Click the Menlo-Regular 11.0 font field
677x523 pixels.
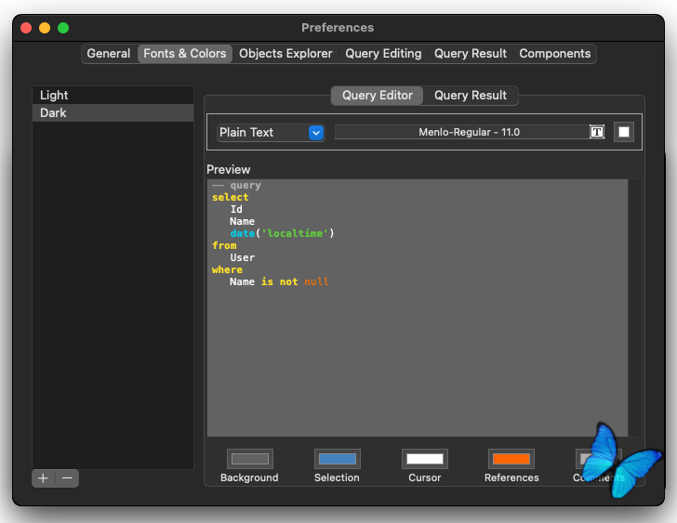click(x=462, y=132)
